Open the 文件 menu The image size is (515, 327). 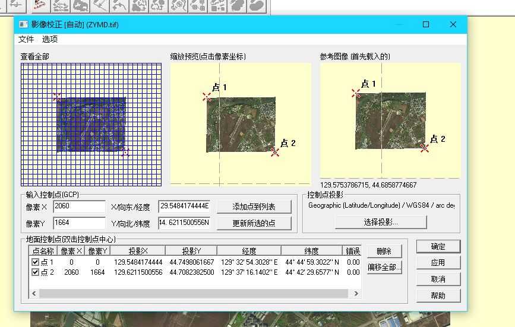[x=26, y=39]
